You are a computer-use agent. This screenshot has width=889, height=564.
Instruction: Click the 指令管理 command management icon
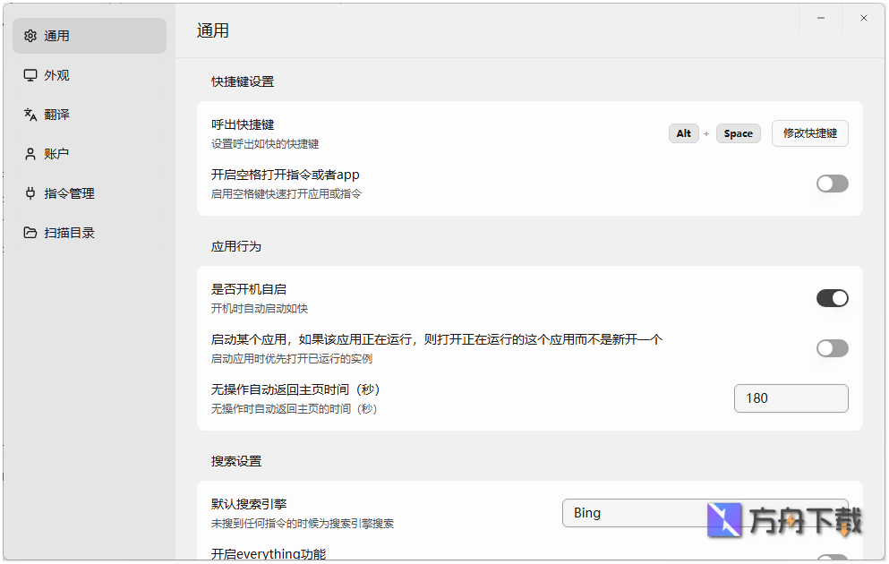click(30, 192)
